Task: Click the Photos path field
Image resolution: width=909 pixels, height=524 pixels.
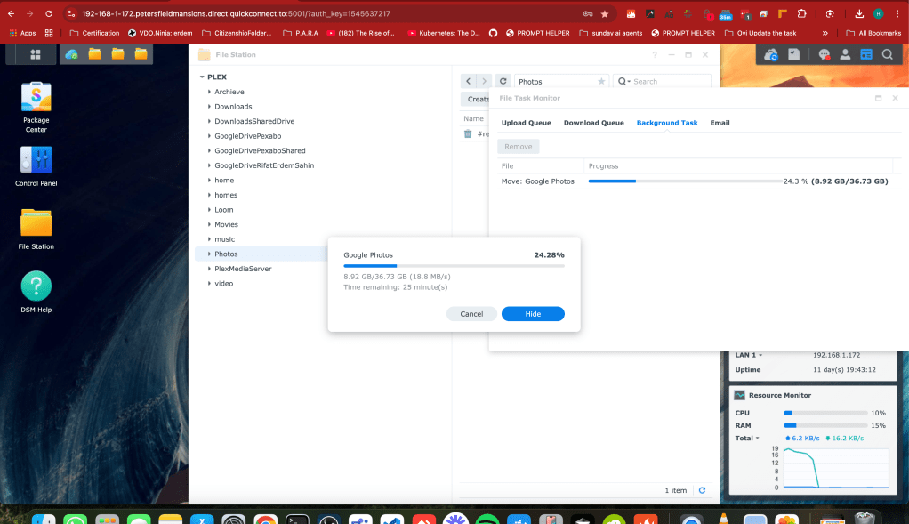Action: 561,82
